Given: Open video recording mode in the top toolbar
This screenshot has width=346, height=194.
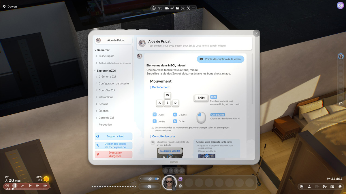Looking at the screenshot, I should click(x=167, y=8).
